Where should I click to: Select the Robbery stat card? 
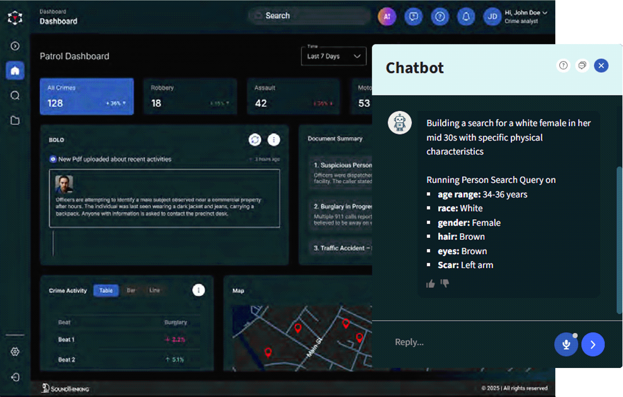190,96
